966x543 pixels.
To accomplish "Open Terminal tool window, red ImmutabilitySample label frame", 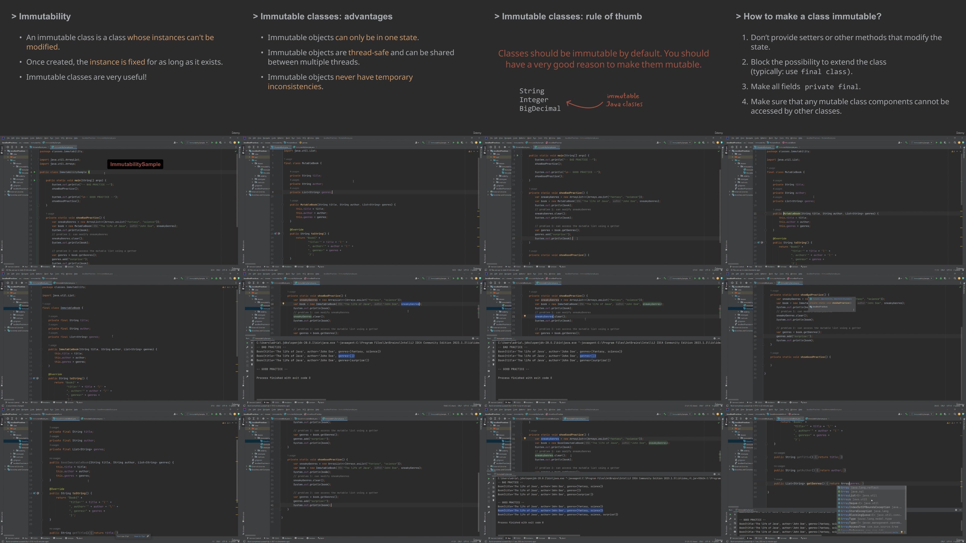I will tap(57, 267).
